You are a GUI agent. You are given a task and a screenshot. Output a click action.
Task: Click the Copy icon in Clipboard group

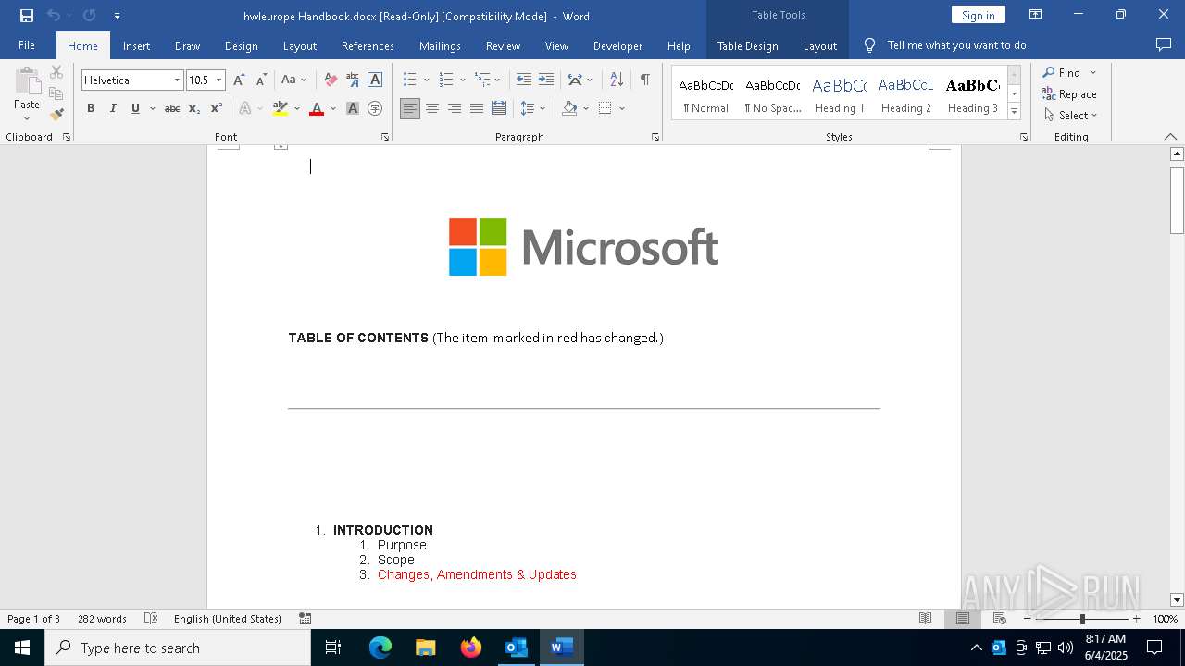click(x=56, y=93)
